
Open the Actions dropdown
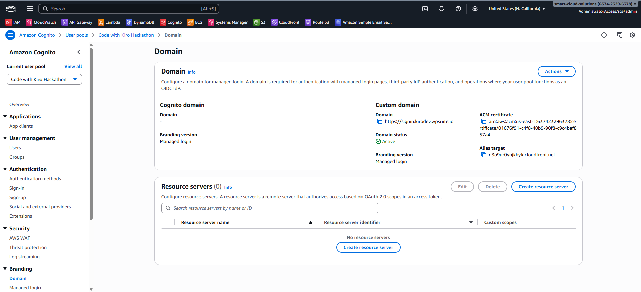click(556, 71)
